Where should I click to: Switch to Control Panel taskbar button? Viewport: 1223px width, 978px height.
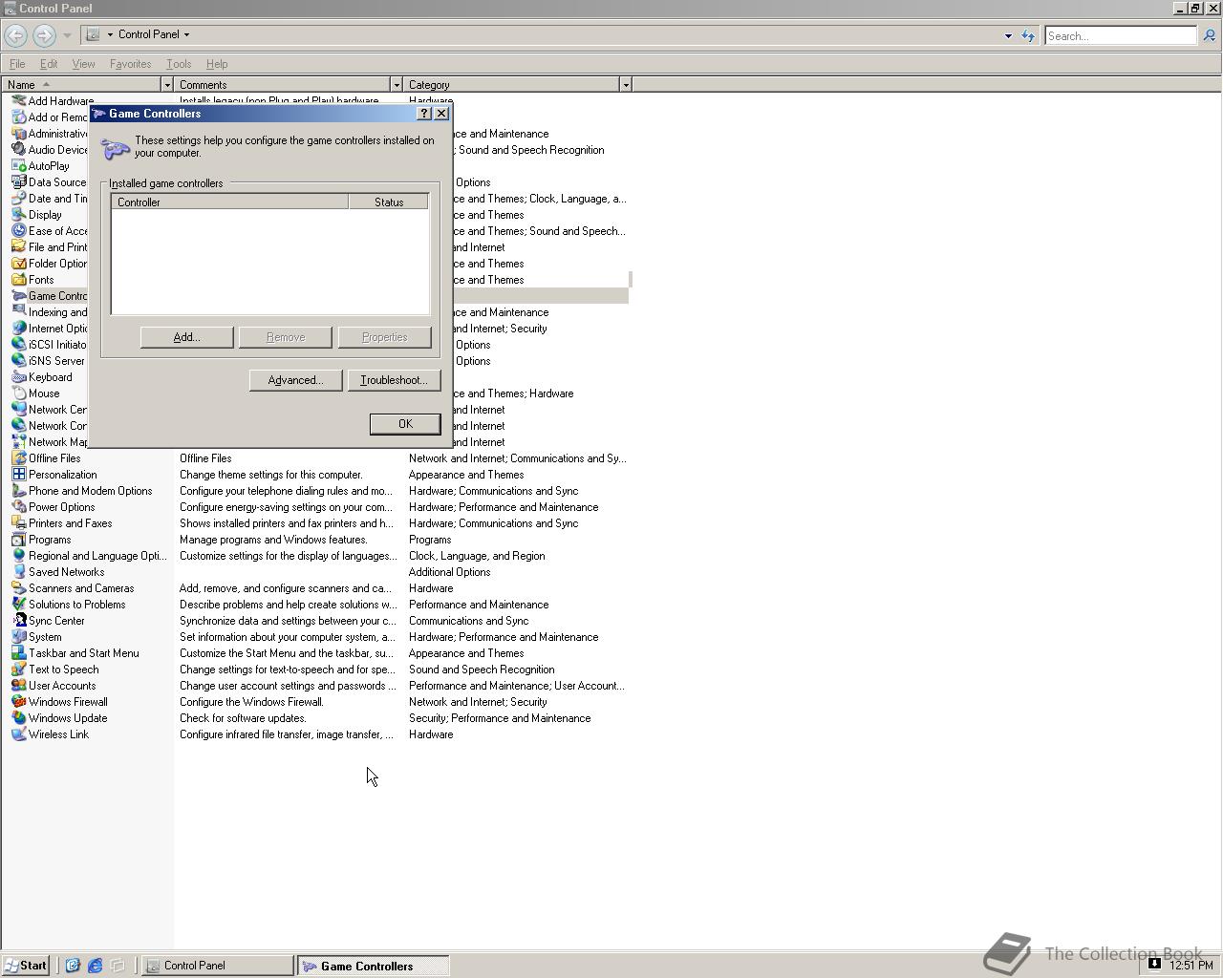click(218, 966)
